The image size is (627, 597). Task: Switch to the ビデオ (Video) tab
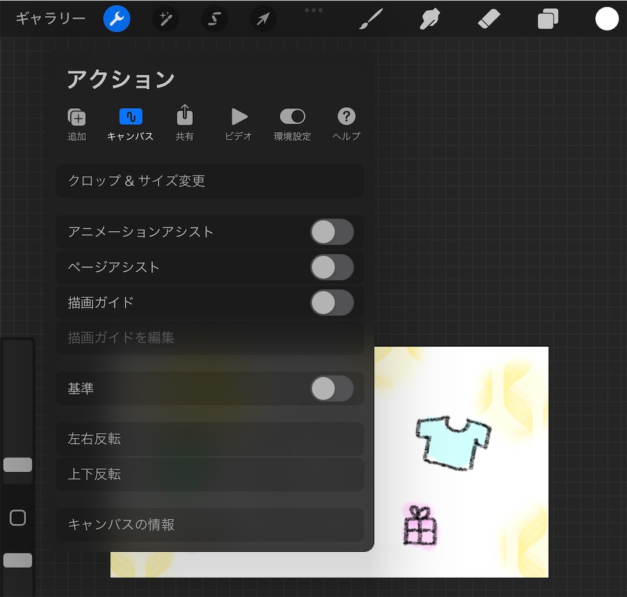238,124
